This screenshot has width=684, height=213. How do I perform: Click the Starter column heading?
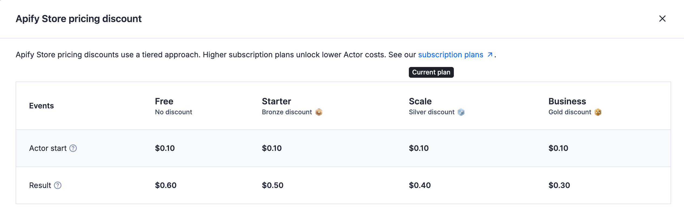pyautogui.click(x=276, y=101)
